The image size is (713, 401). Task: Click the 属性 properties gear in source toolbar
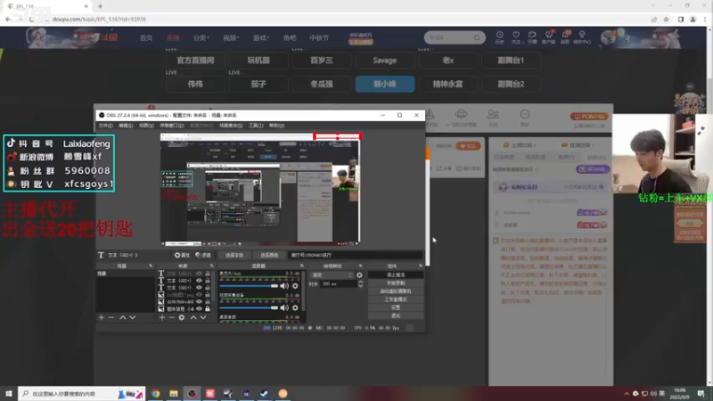182,255
